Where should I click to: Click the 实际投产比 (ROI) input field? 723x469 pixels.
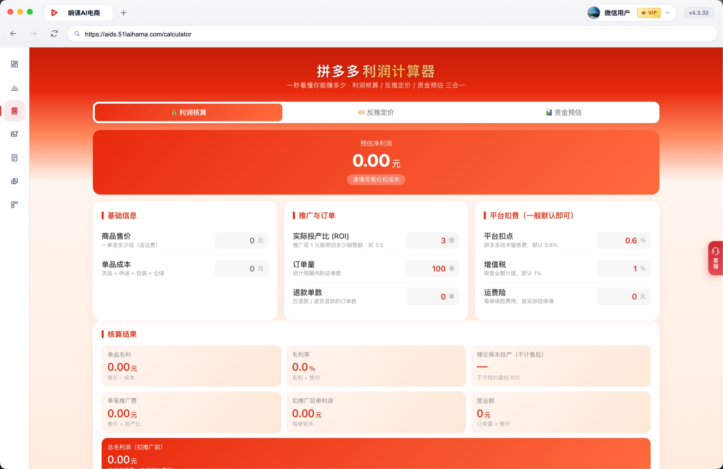pyautogui.click(x=432, y=240)
